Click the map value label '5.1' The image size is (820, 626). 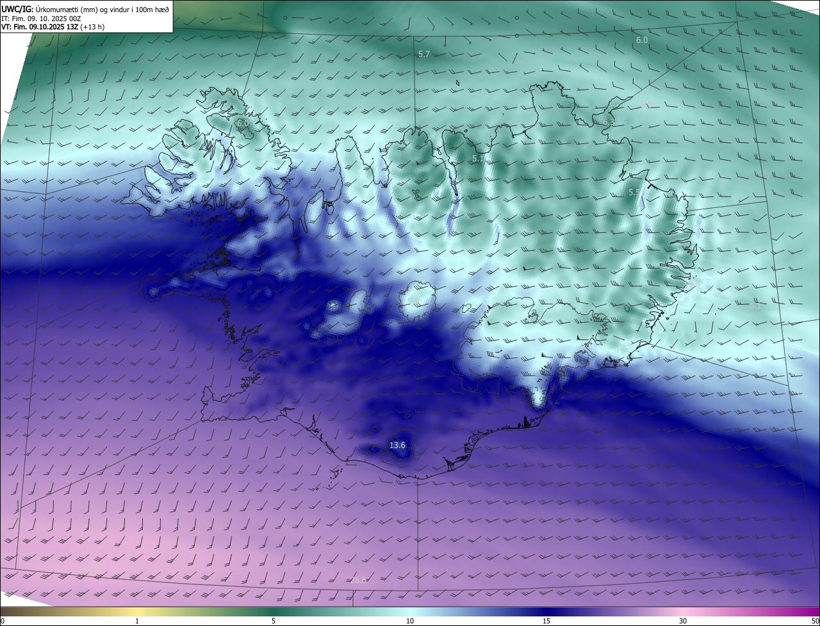pos(478,158)
